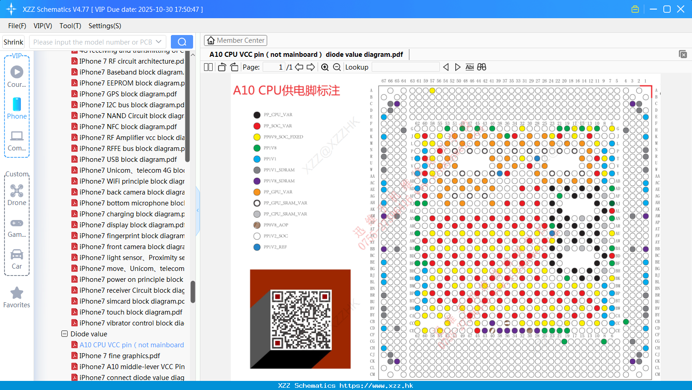Select the A10 CPU VCC pin tree item

[x=132, y=345]
